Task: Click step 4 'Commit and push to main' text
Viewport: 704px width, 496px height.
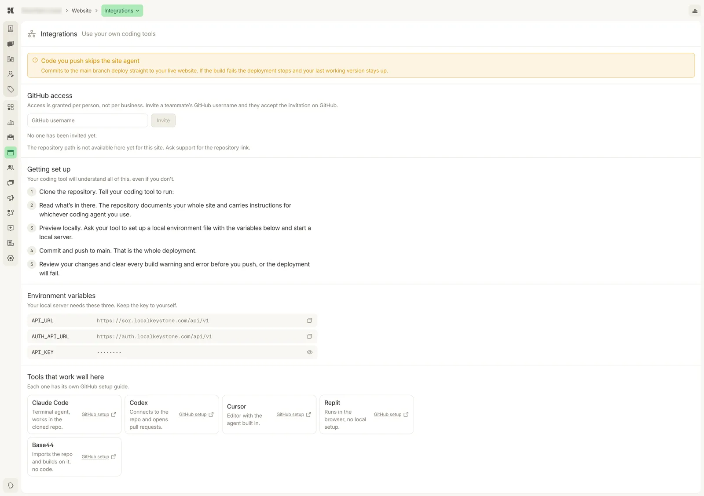Action: pyautogui.click(x=118, y=251)
